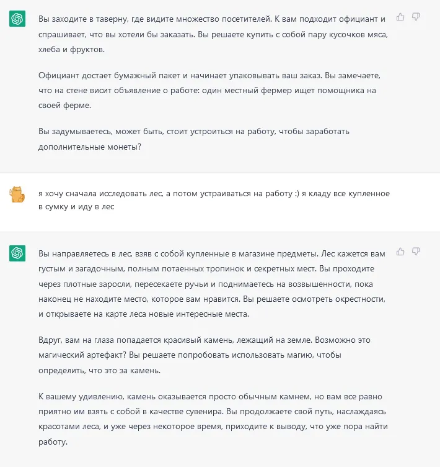
Task: Click the line "определить, что это за камень."
Action: click(99, 371)
